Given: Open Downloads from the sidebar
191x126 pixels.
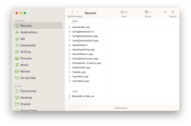Looking at the screenshot, I should pyautogui.click(x=28, y=45).
